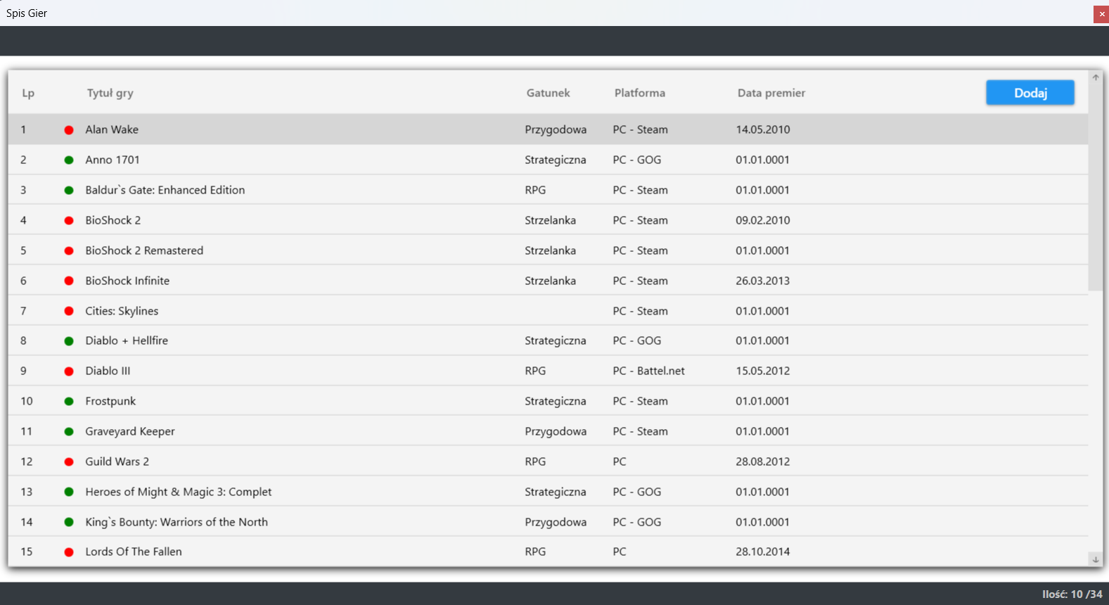Click the date 26.03.2013
Screen dimensions: 1109x605
(x=763, y=281)
